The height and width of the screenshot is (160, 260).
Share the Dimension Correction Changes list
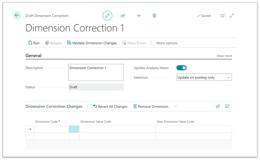coord(218,106)
